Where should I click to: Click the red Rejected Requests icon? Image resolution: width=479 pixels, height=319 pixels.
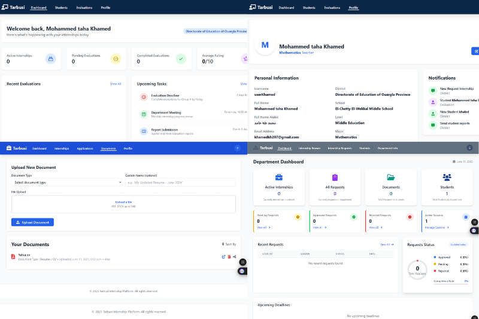tap(410, 217)
